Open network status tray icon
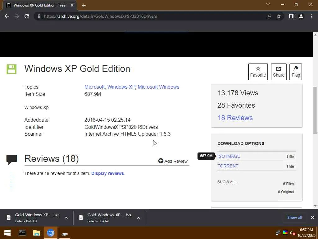318x239 pixels. [278, 233]
